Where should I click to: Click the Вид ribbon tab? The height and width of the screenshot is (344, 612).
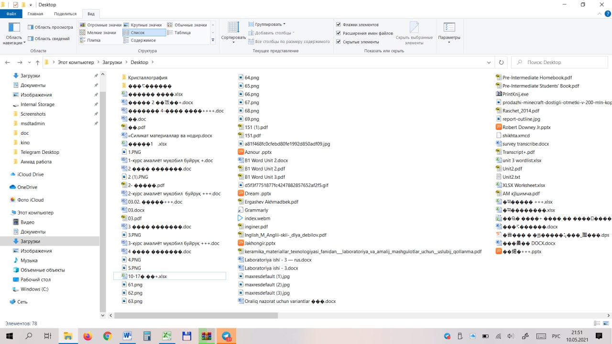point(91,14)
